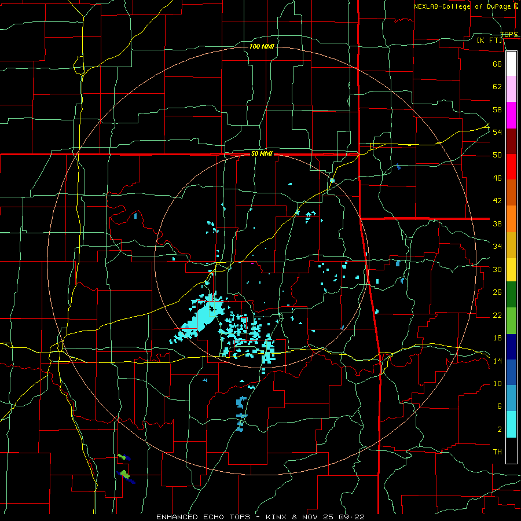
Task: Click the TOPS legend title
Action: (509, 34)
